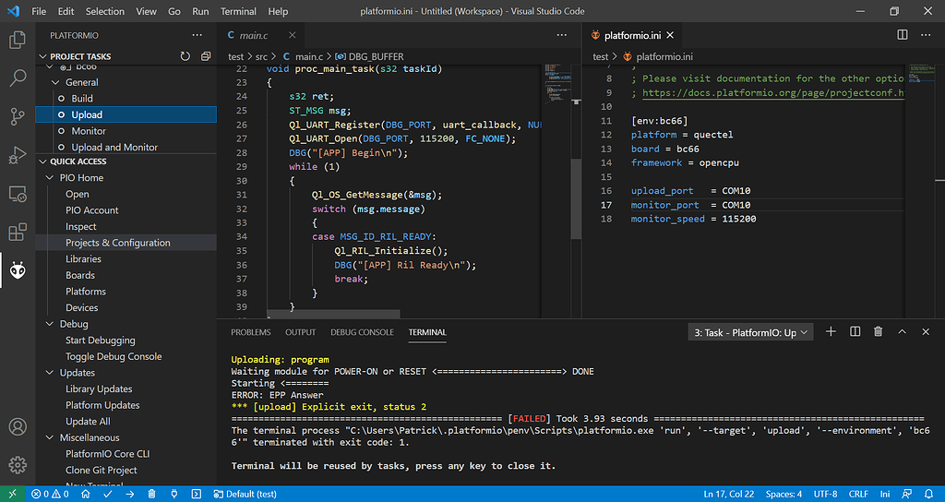Switch to the DEBUG CONSOLE tab
Viewport: 945px width, 502px height.
tap(362, 332)
